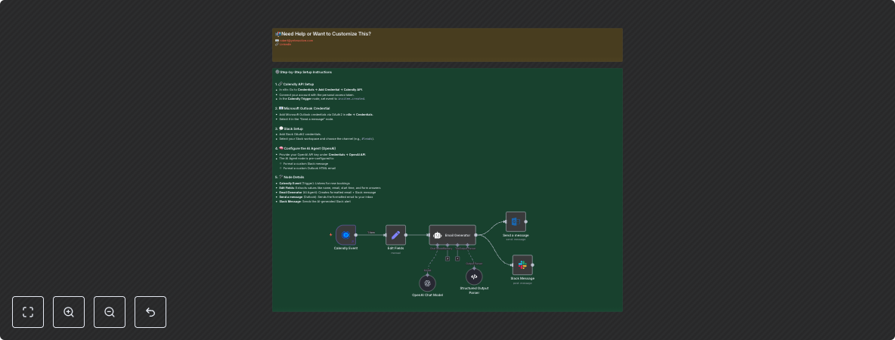Select the Calendly Event trigger node

tap(346, 234)
